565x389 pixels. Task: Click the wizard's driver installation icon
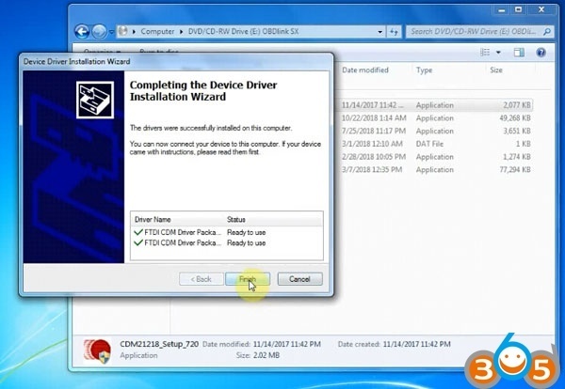tap(95, 100)
